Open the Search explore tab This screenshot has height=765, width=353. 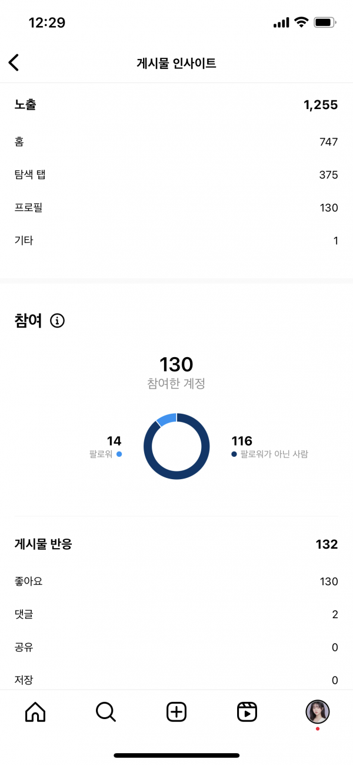click(106, 712)
